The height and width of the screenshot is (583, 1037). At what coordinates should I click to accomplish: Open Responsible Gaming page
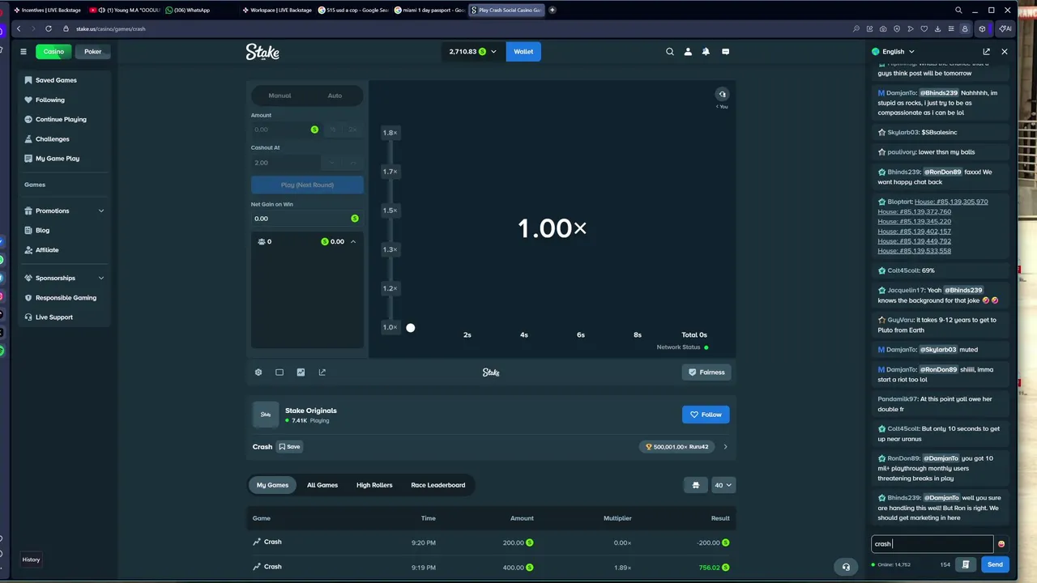pos(65,298)
